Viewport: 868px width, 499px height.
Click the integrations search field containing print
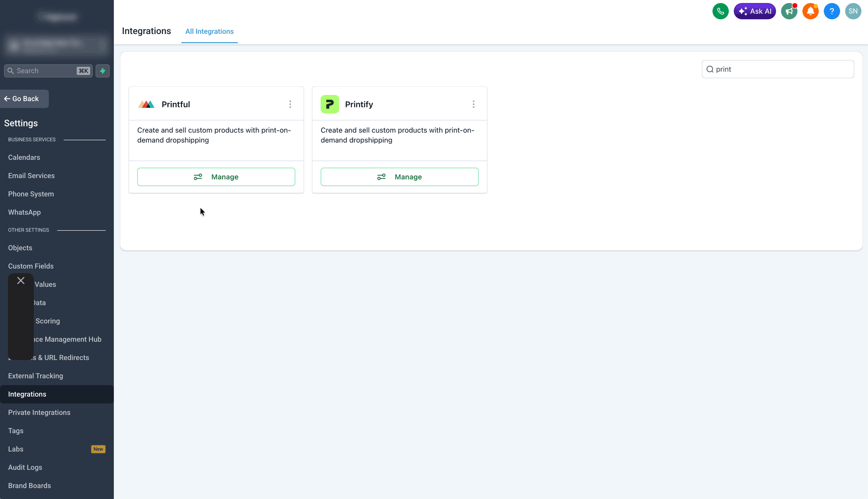click(x=778, y=69)
